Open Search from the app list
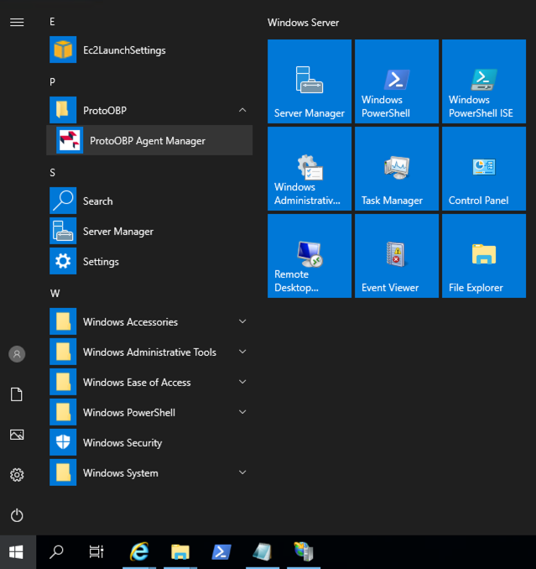Viewport: 536px width, 569px height. pyautogui.click(x=149, y=201)
